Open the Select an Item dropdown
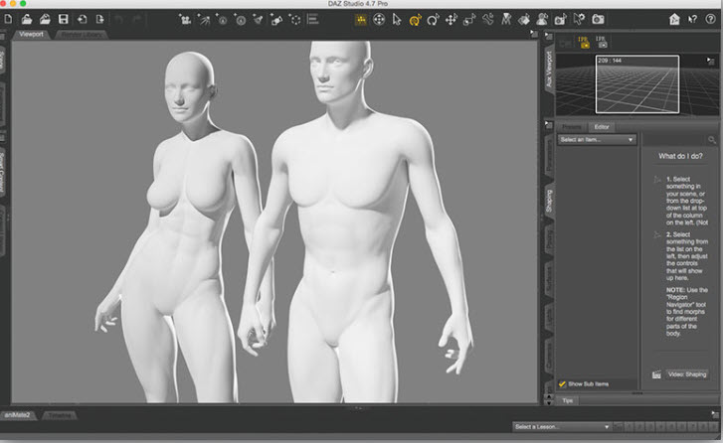 596,140
